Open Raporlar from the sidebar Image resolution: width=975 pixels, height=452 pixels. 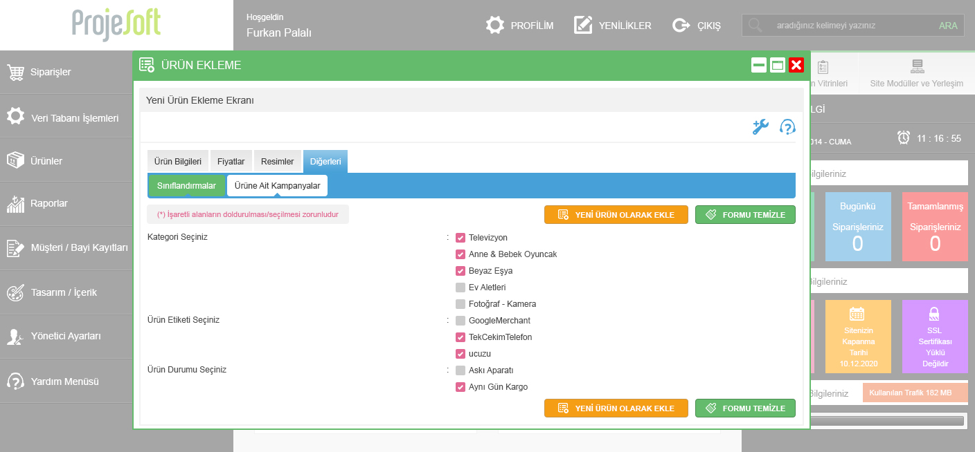[x=48, y=204]
